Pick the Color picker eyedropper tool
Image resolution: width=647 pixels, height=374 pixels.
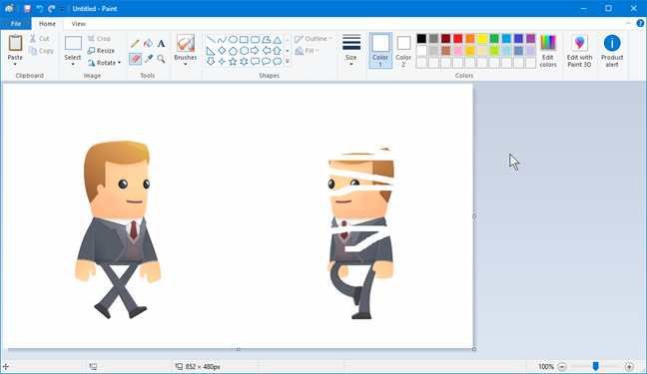148,59
